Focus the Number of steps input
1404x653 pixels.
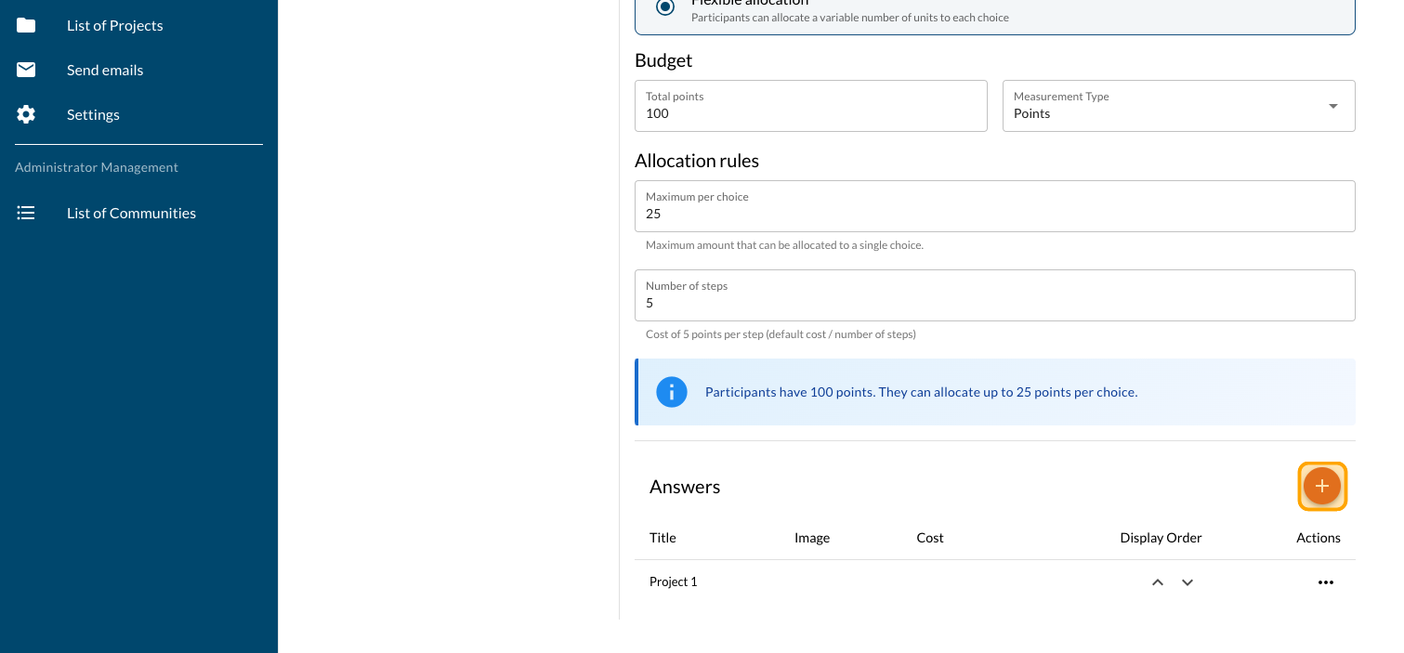[994, 303]
